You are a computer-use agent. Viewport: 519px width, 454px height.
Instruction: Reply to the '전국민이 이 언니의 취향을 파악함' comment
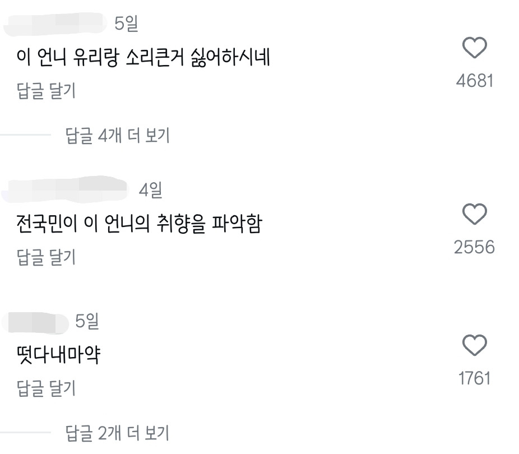47,257
